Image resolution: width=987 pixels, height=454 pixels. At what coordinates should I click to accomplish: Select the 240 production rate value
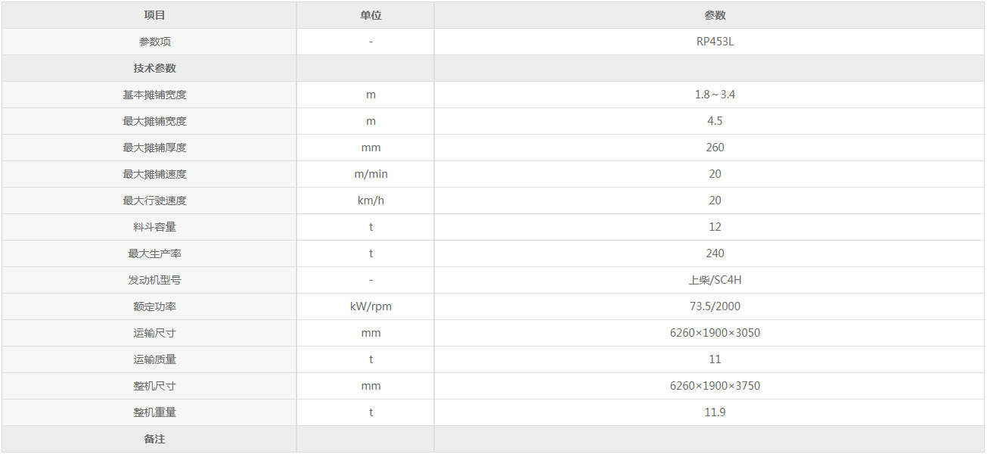click(x=715, y=253)
